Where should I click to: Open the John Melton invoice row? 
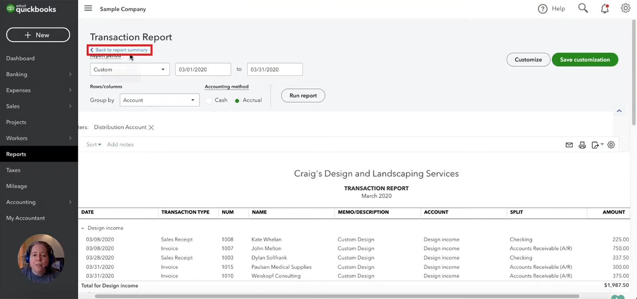pos(354,249)
